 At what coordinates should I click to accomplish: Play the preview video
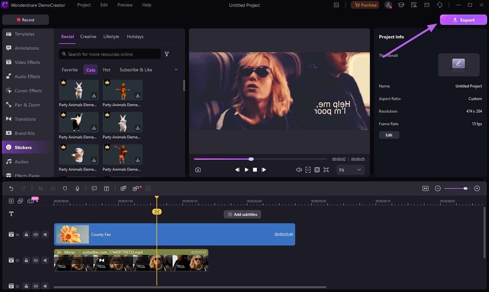coord(246,170)
